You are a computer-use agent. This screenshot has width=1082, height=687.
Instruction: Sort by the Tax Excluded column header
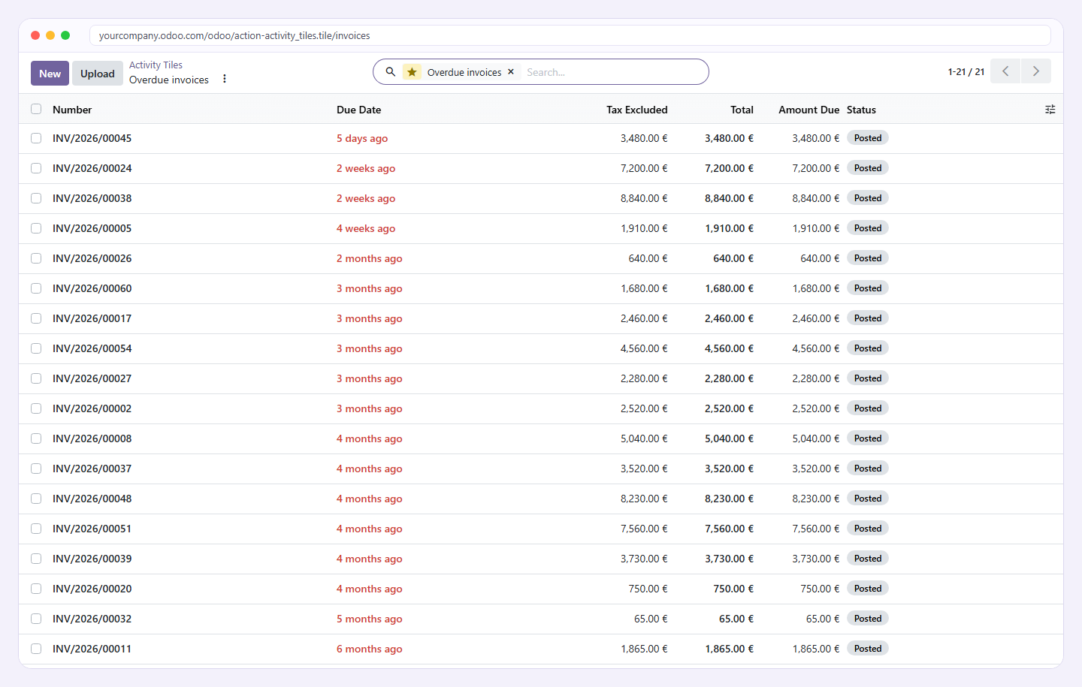(x=637, y=110)
